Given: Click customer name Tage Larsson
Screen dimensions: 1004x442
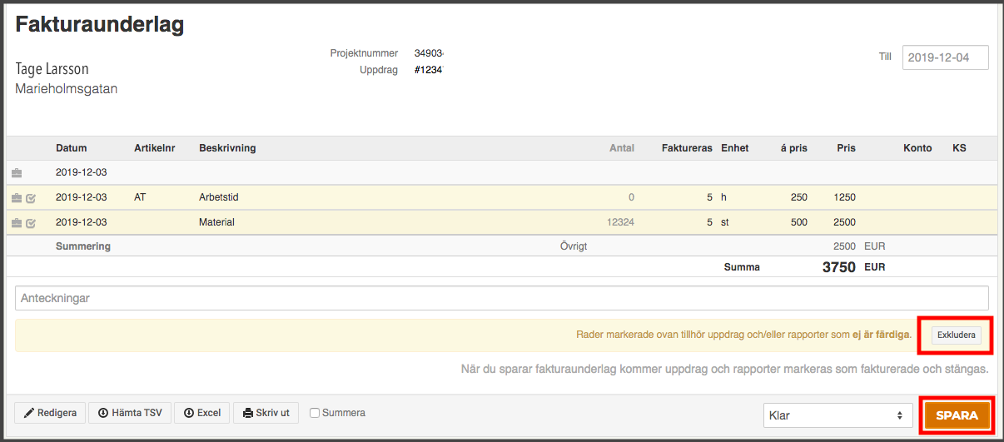Looking at the screenshot, I should pyautogui.click(x=52, y=69).
